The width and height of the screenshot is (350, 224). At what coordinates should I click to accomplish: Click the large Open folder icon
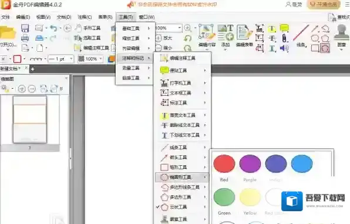(x=8, y=33)
